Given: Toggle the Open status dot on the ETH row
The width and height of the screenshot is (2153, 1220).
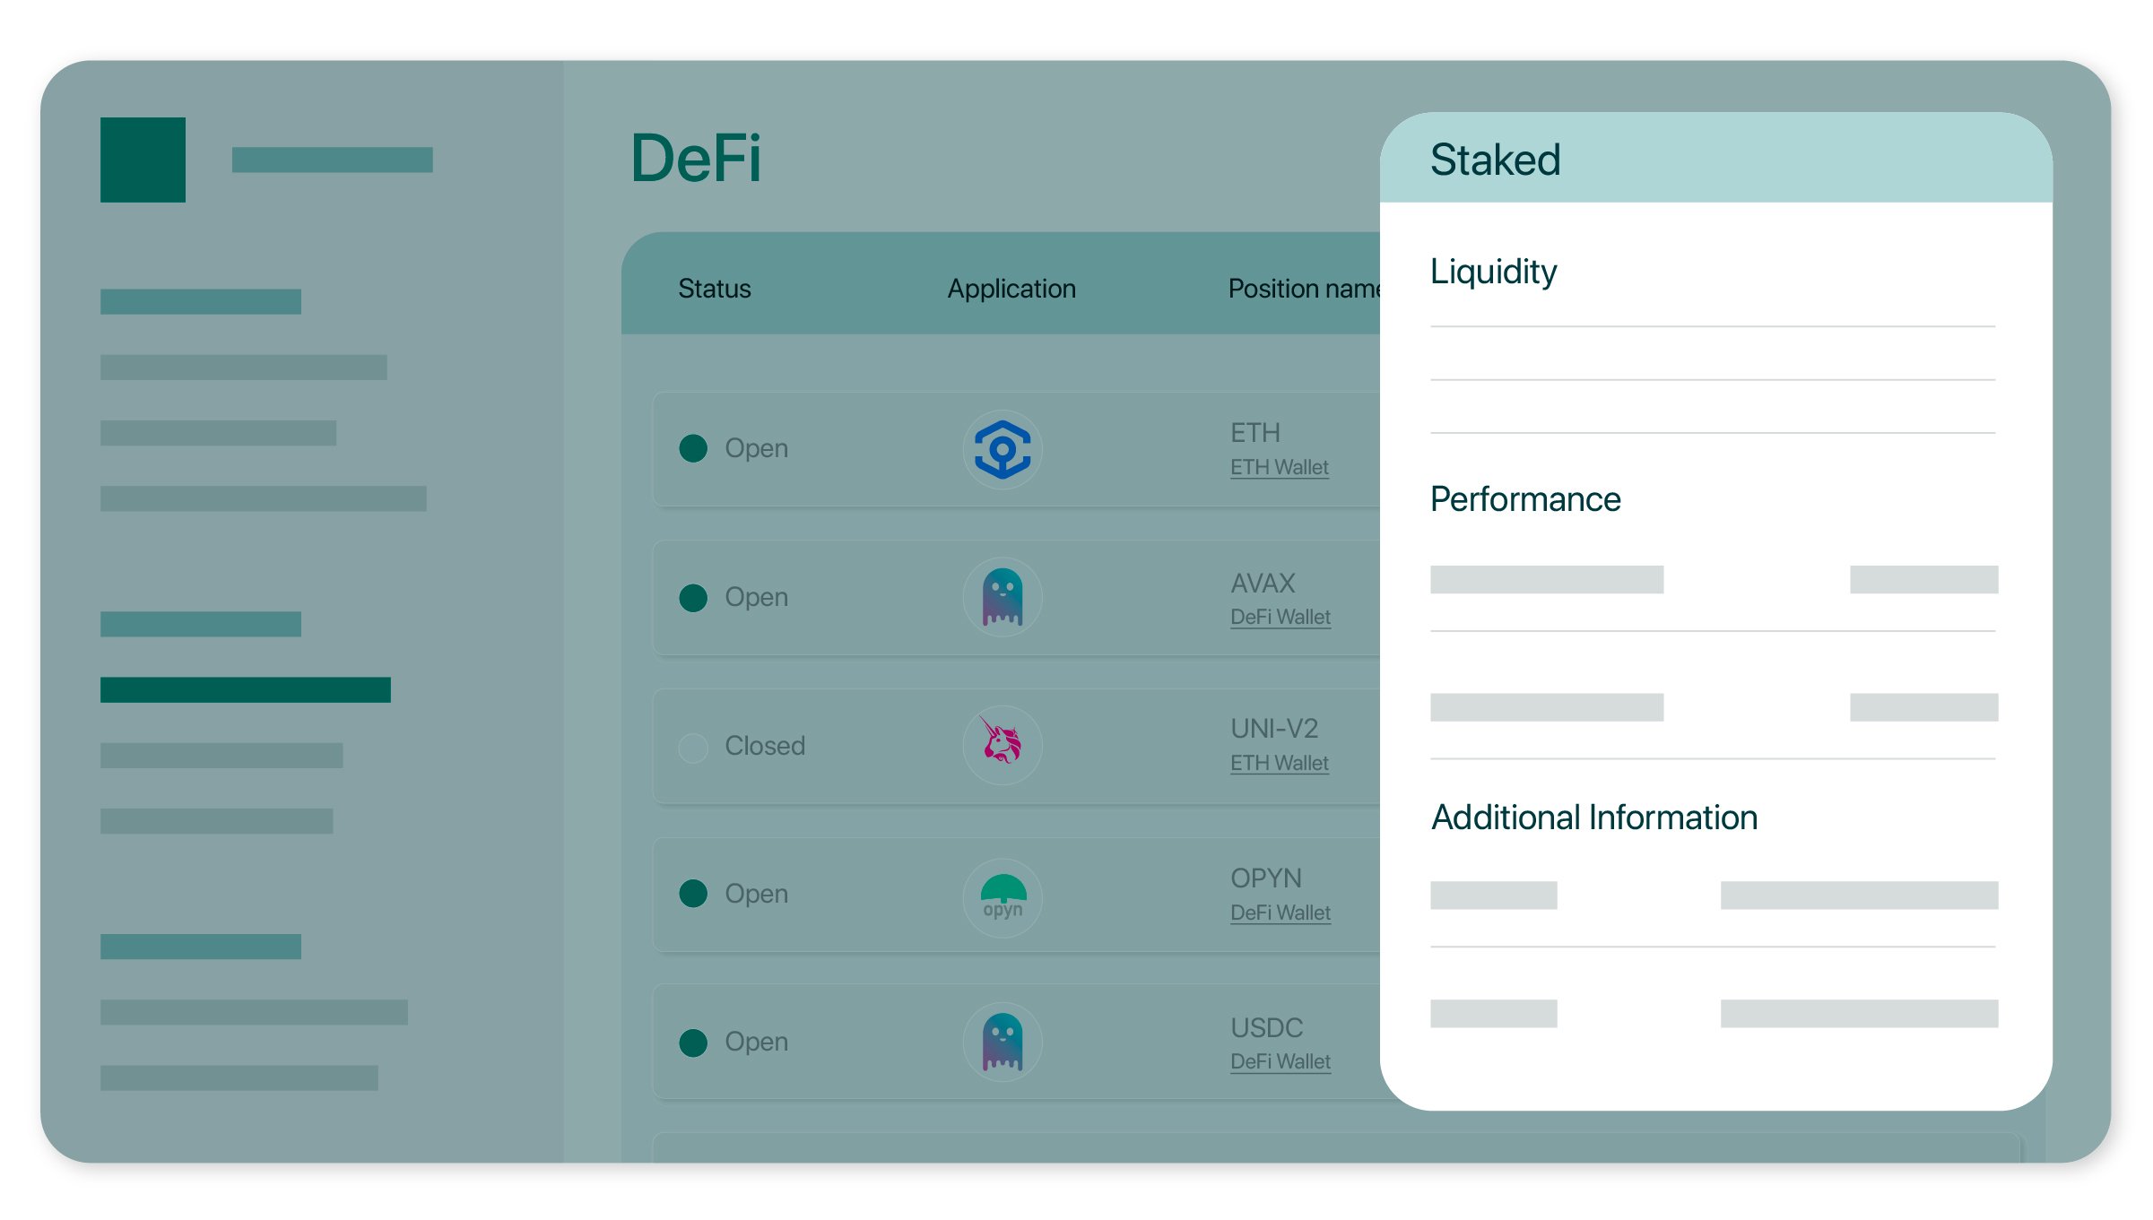Looking at the screenshot, I should [x=693, y=448].
